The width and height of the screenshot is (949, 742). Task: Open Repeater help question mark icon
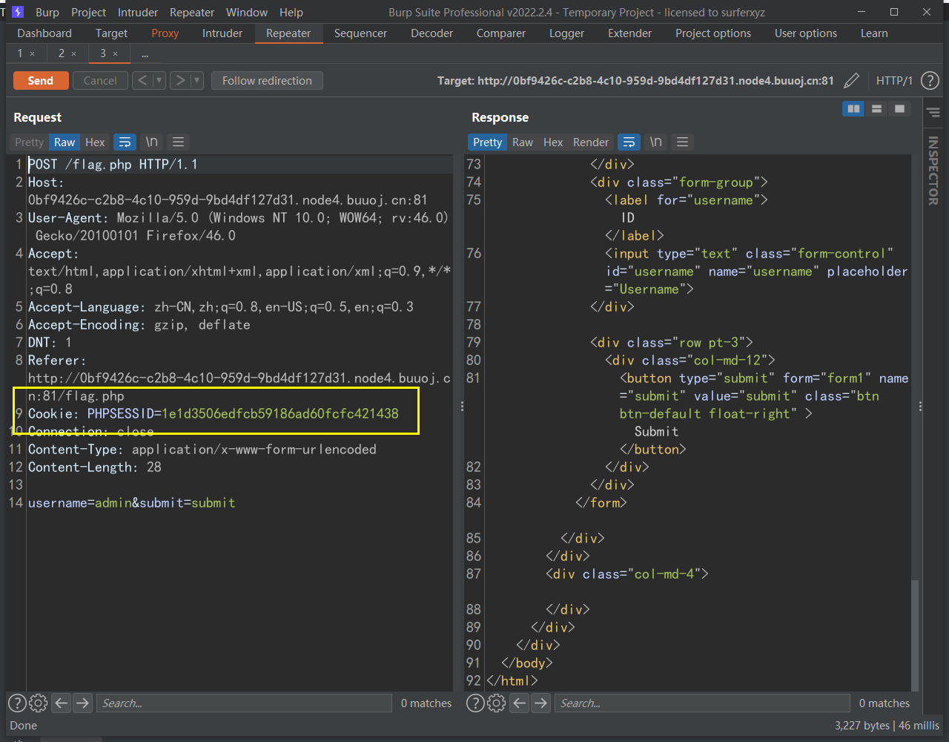930,80
